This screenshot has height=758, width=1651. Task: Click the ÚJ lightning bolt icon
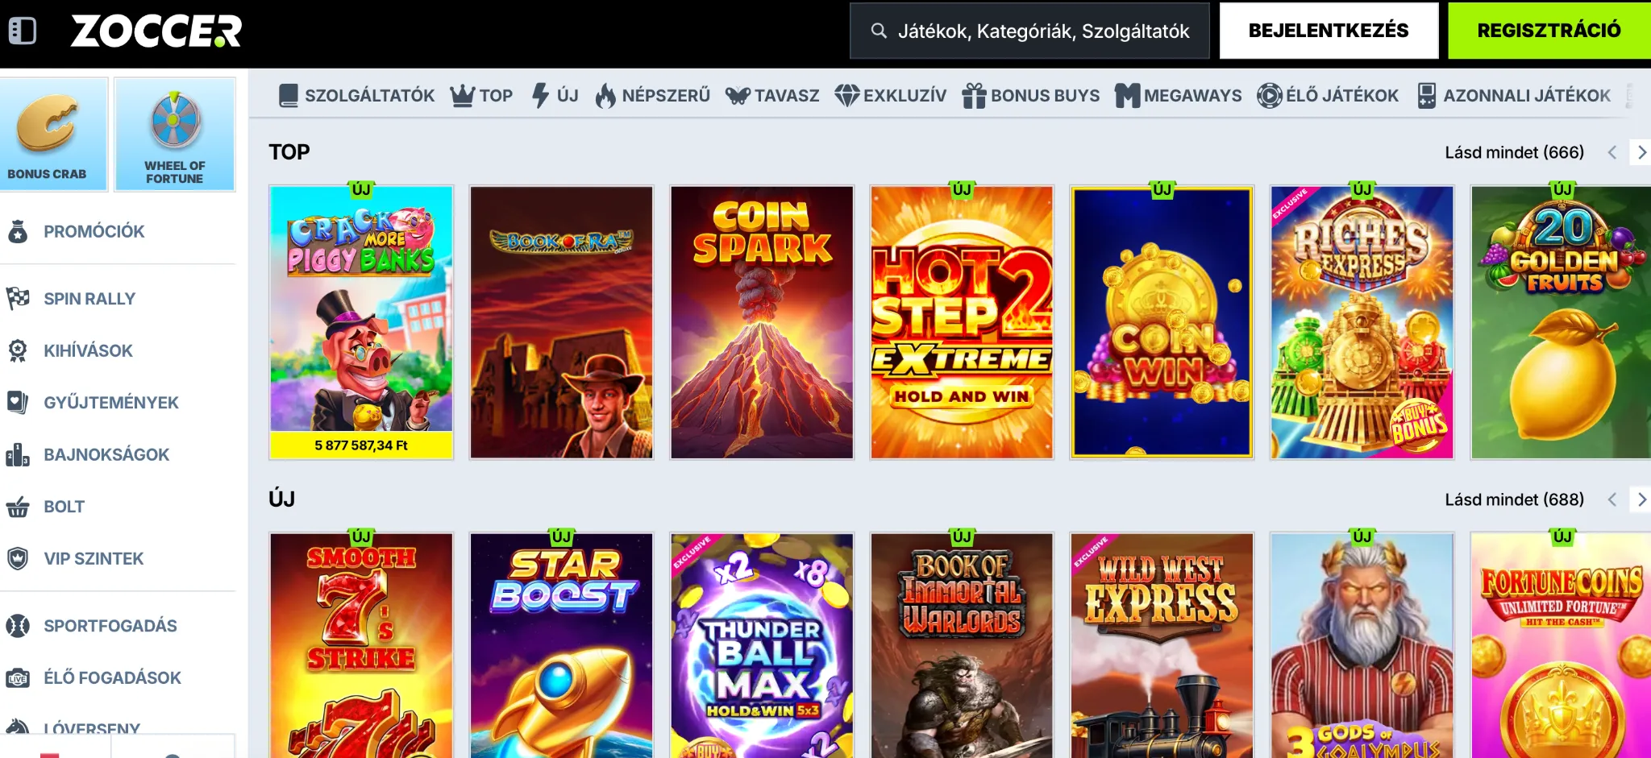(540, 95)
